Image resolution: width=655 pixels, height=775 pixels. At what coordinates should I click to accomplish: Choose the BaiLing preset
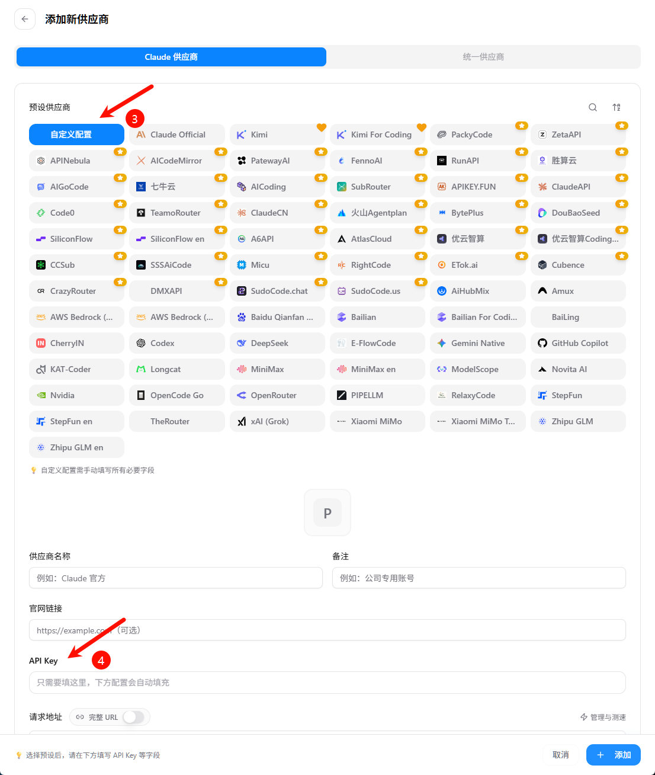[x=578, y=317]
